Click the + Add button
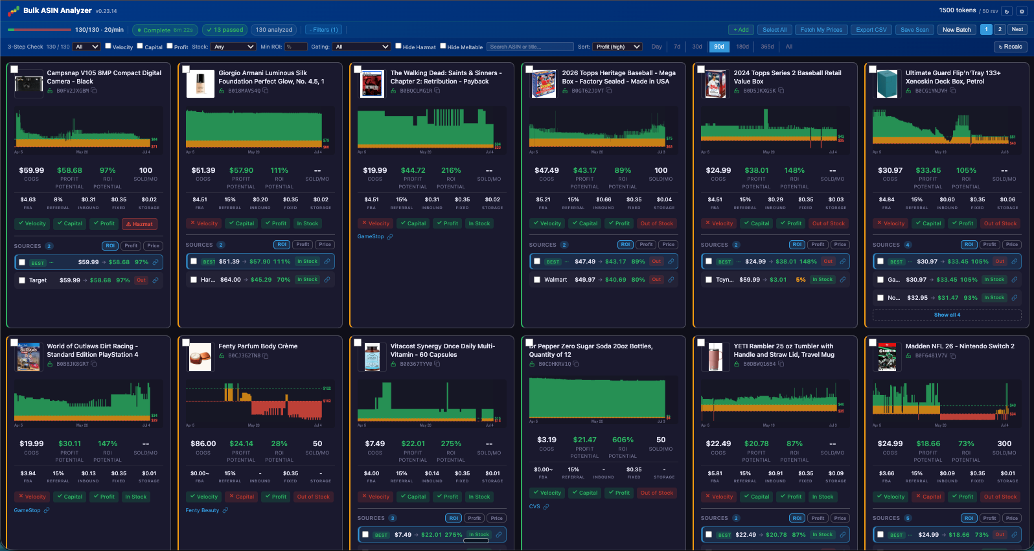 pyautogui.click(x=741, y=30)
